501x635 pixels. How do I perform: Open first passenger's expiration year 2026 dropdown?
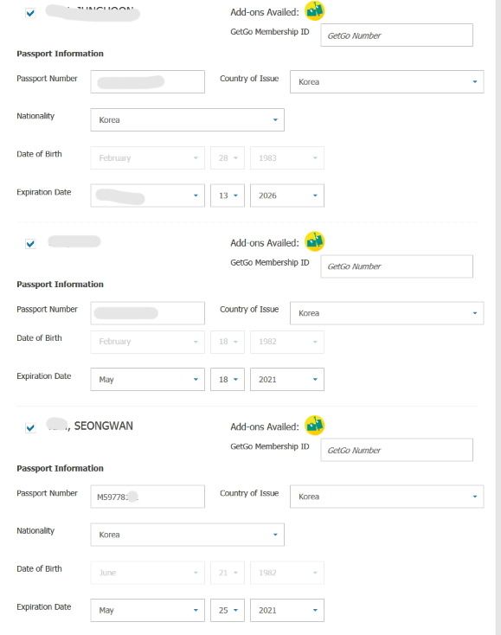[x=287, y=196]
